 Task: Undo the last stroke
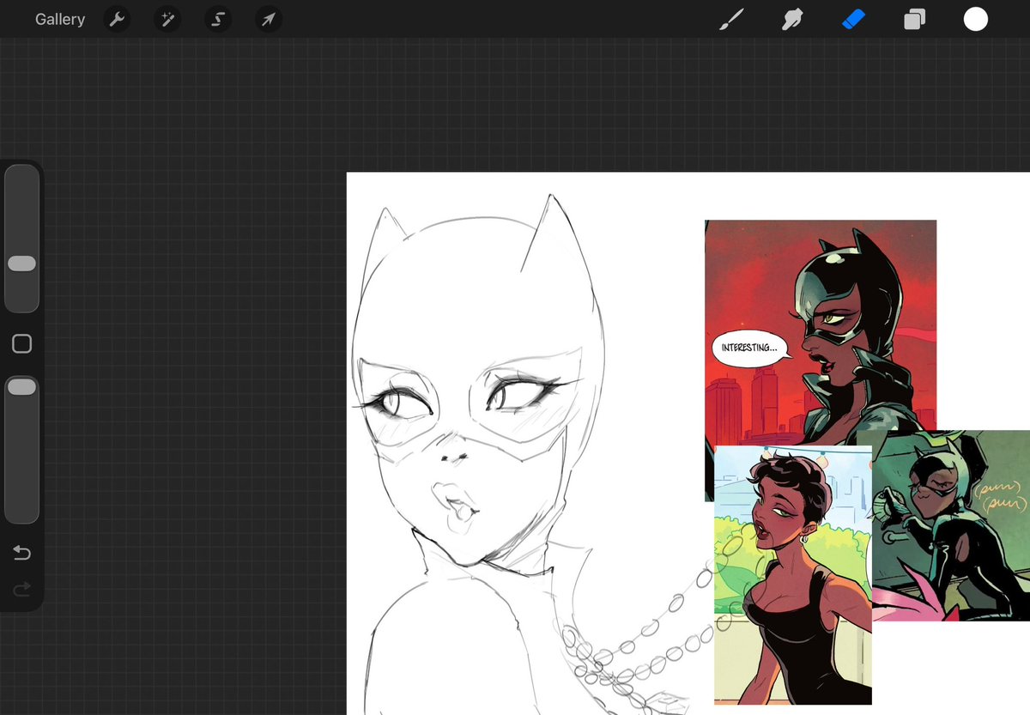(x=21, y=553)
